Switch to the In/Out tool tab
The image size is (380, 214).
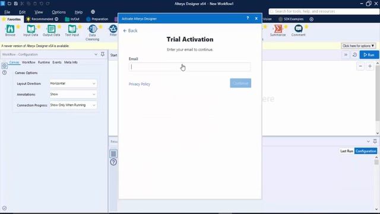pyautogui.click(x=72, y=19)
